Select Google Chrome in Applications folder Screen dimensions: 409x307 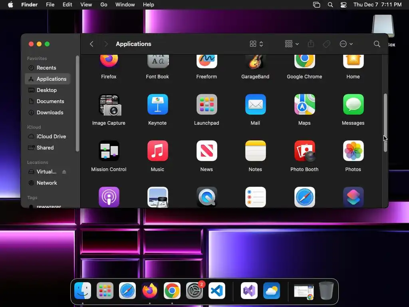304,61
